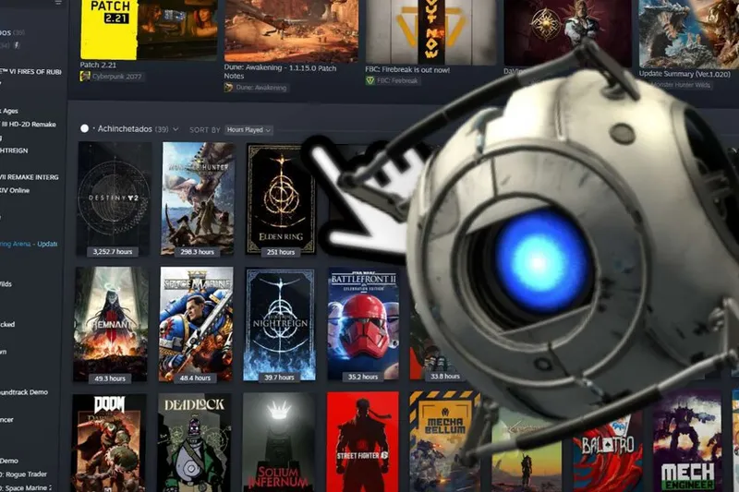Expand the Achinchetados (39) collection dropdown
739x492 pixels.
coord(176,129)
